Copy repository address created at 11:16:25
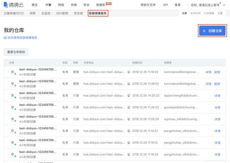 (x=129, y=154)
